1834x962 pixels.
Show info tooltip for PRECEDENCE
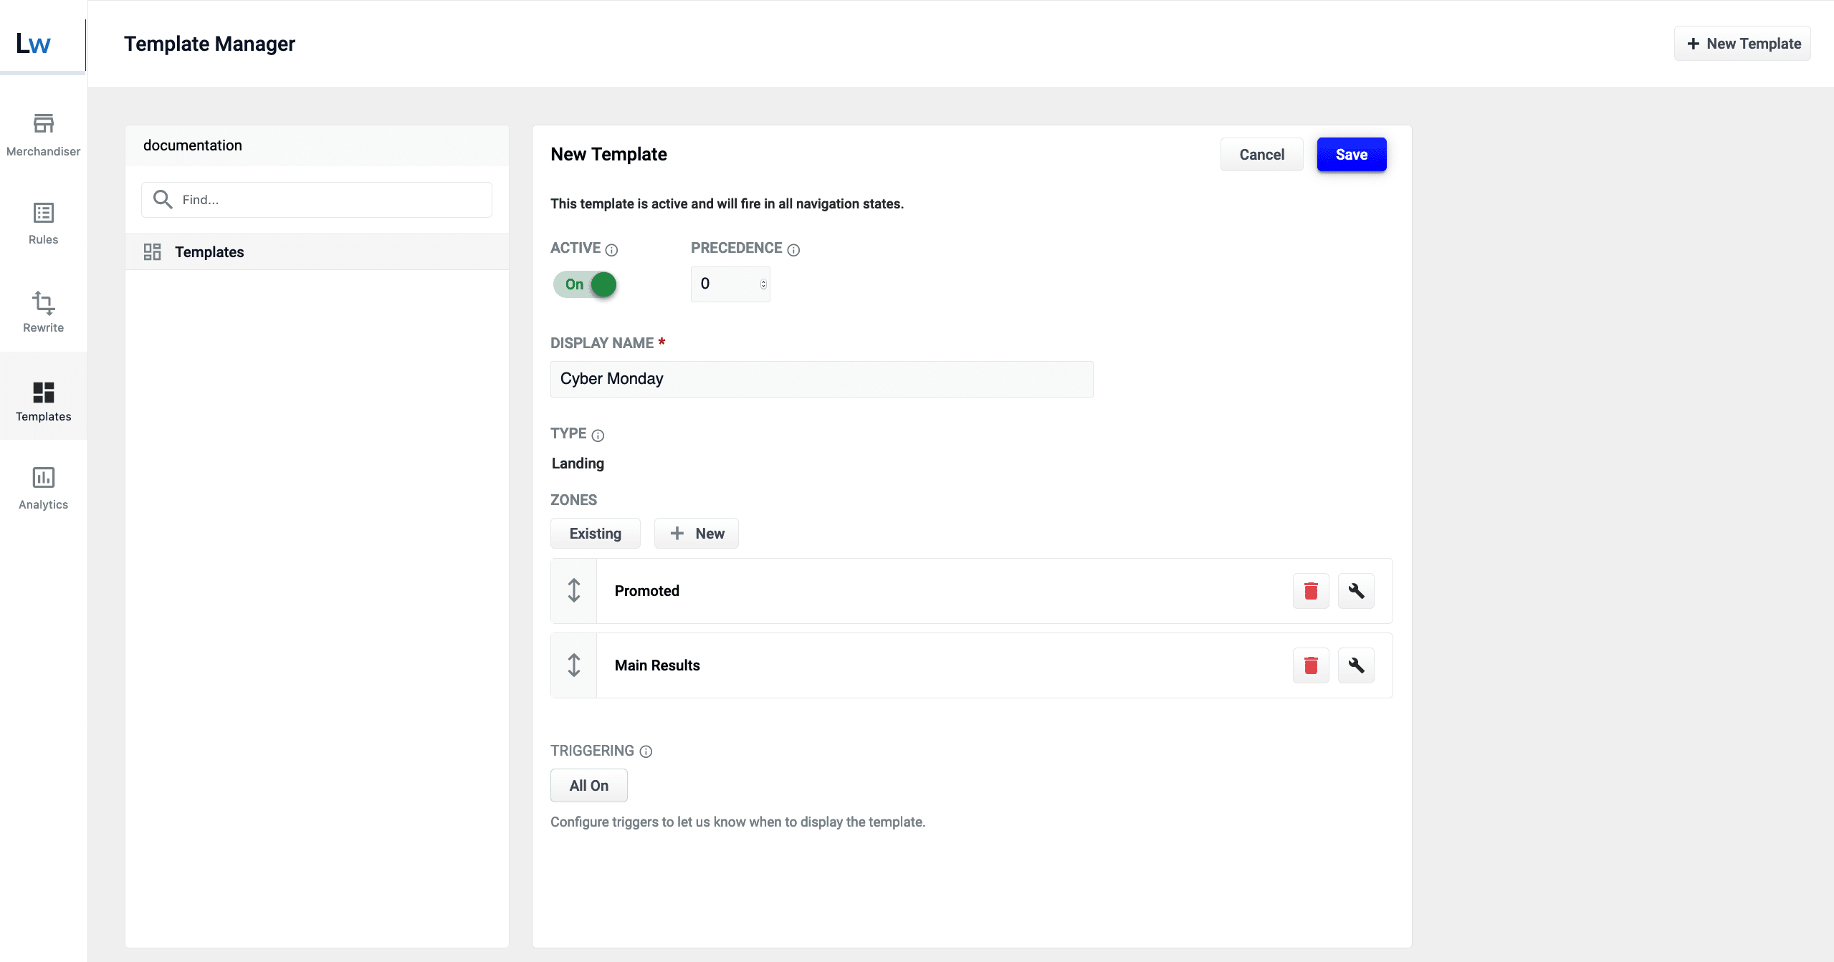coord(793,250)
